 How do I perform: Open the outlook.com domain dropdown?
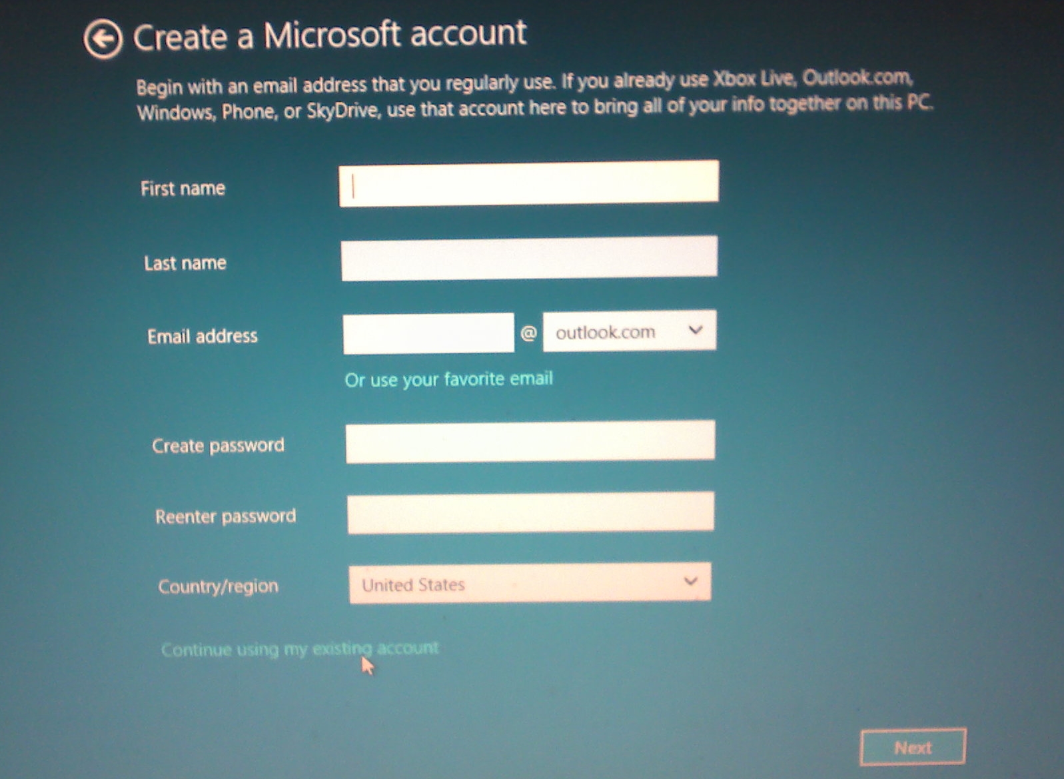630,331
